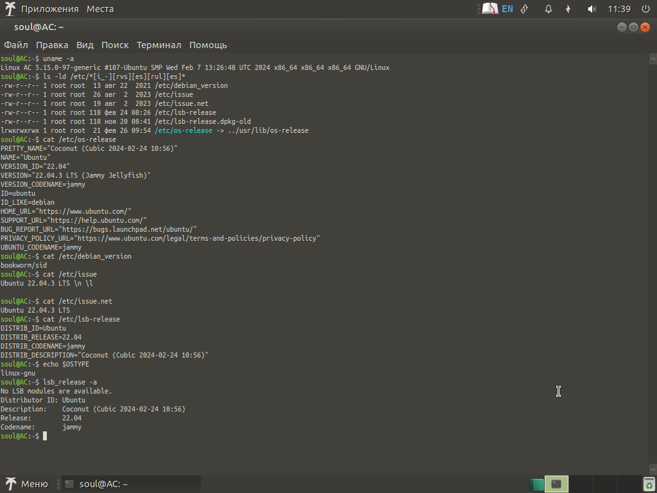Screen dimensions: 657x493
Task: Click the /etc/debian_version listing row
Action: [x=114, y=85]
